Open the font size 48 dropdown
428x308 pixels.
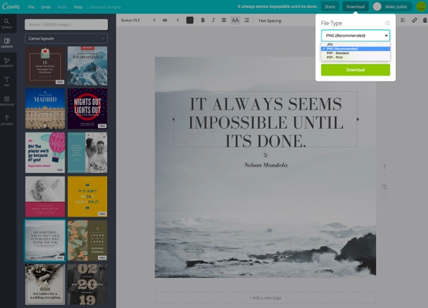point(171,20)
